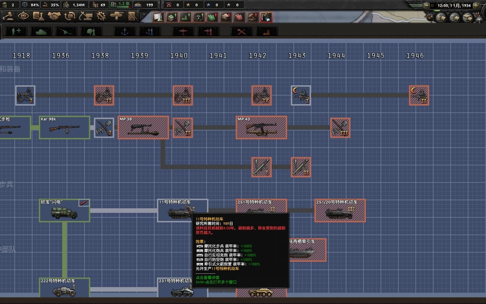Screen dimensions: 486x304
Task: Switch to the artillery research tab
Action: tap(66, 31)
